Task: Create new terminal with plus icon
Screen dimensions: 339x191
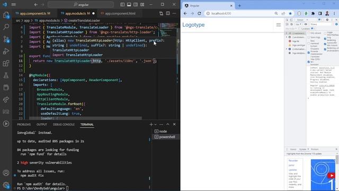Action: point(151,124)
